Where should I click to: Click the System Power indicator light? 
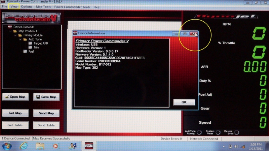click(218, 132)
